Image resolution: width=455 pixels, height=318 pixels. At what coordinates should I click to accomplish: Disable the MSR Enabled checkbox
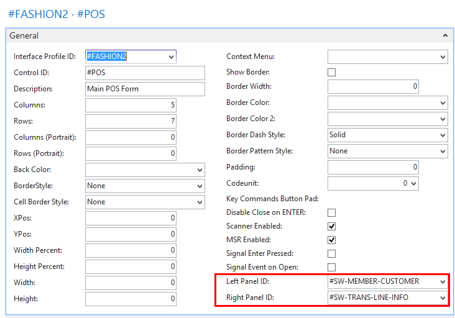(x=332, y=240)
